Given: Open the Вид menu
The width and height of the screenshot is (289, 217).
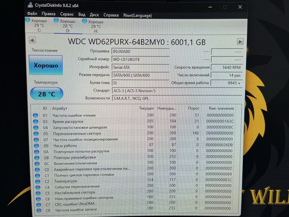Looking at the screenshot, I should coord(82,15).
